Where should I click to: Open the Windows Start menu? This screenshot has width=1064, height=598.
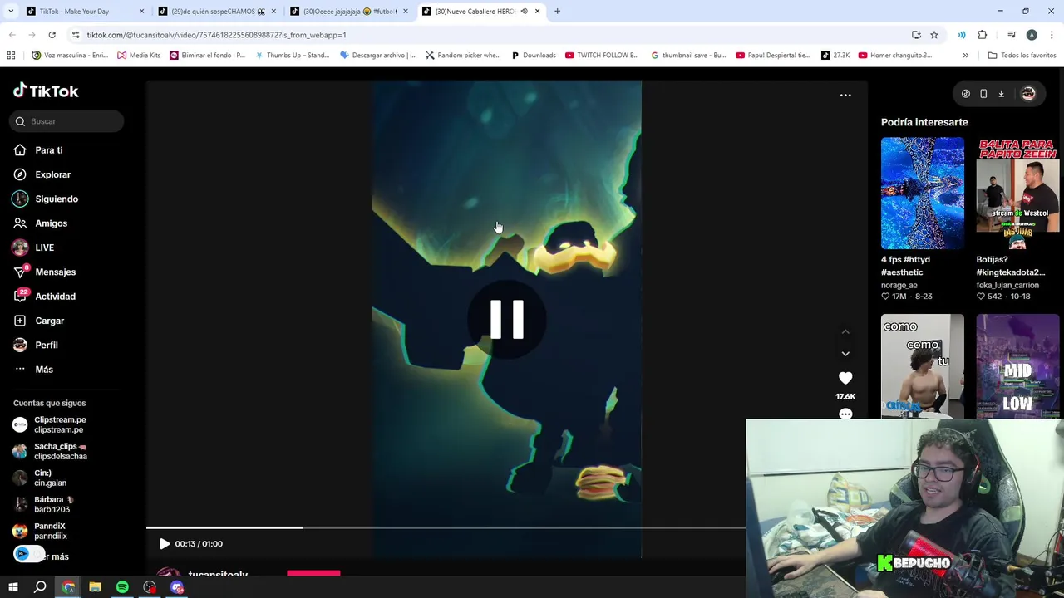point(13,587)
